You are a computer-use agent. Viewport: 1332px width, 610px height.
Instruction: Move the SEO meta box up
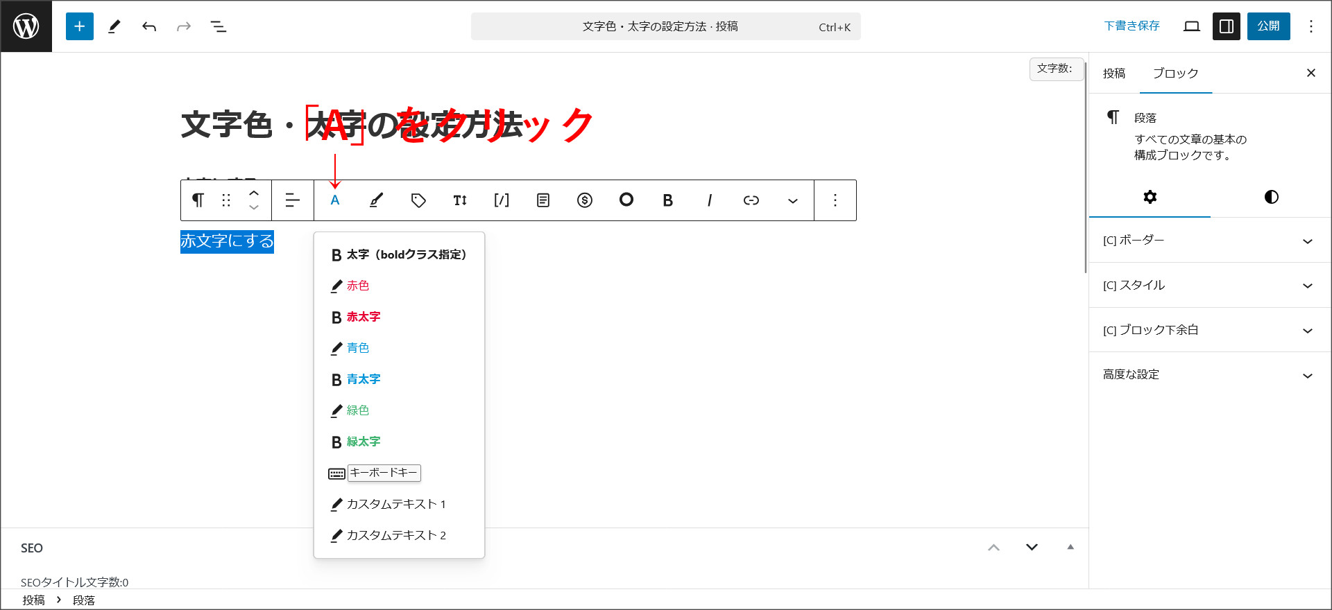pyautogui.click(x=993, y=548)
